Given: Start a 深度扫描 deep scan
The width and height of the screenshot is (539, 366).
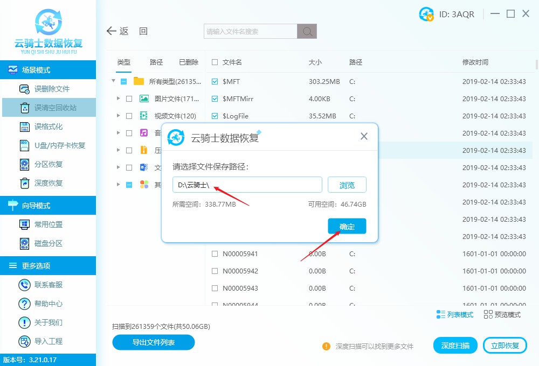Looking at the screenshot, I should (455, 346).
